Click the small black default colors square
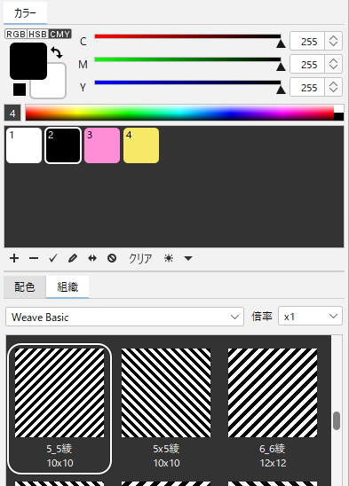 coord(20,90)
